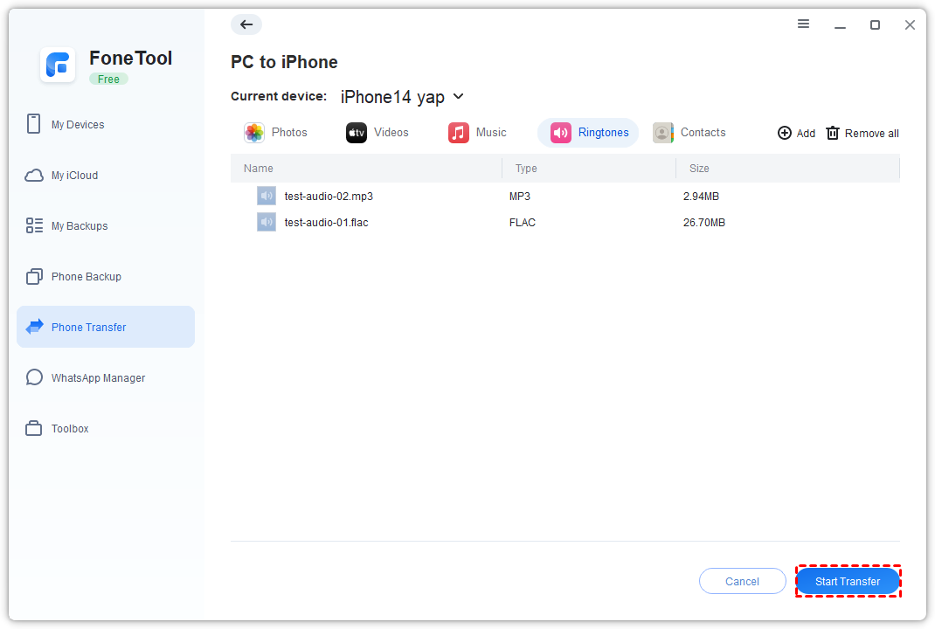Image resolution: width=935 pixels, height=629 pixels.
Task: Open the hamburger menu icon
Action: click(x=803, y=24)
